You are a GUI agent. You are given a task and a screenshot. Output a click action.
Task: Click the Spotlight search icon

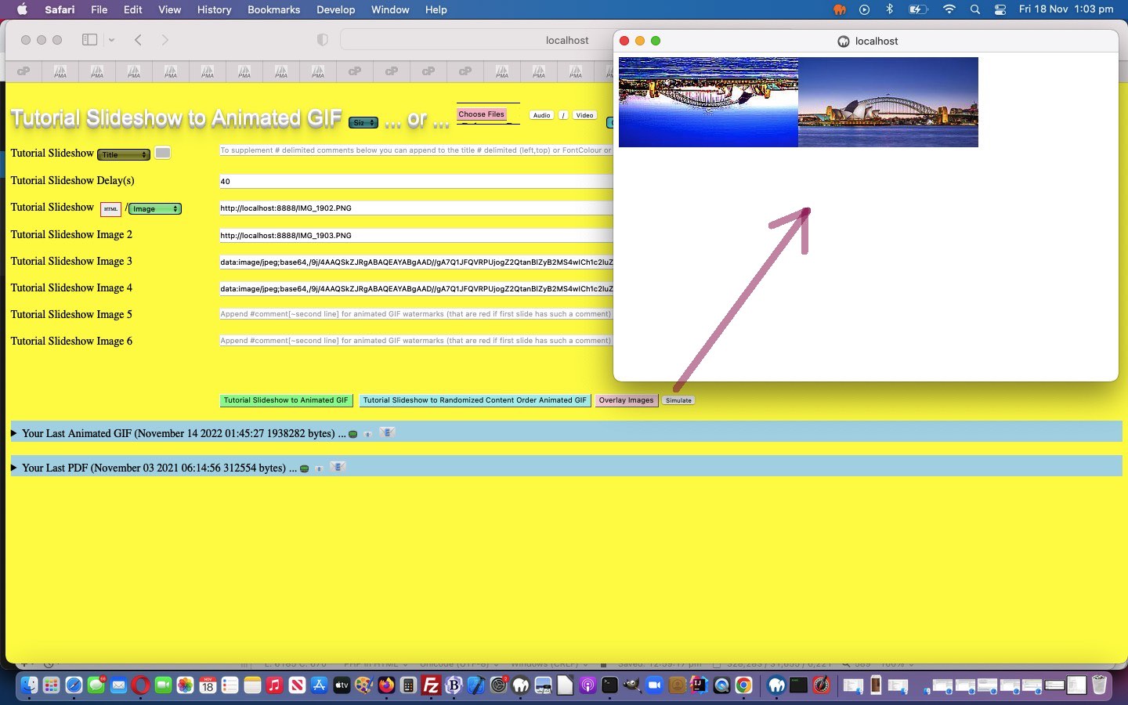pos(975,9)
